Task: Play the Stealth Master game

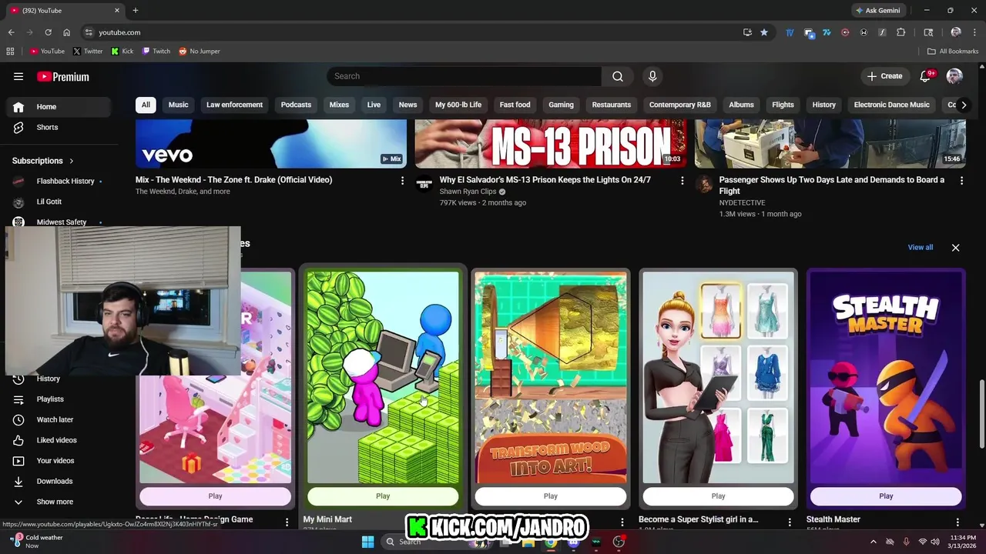Action: click(886, 496)
